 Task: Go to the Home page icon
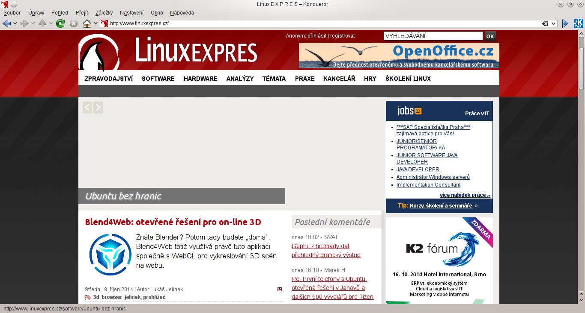(x=87, y=23)
